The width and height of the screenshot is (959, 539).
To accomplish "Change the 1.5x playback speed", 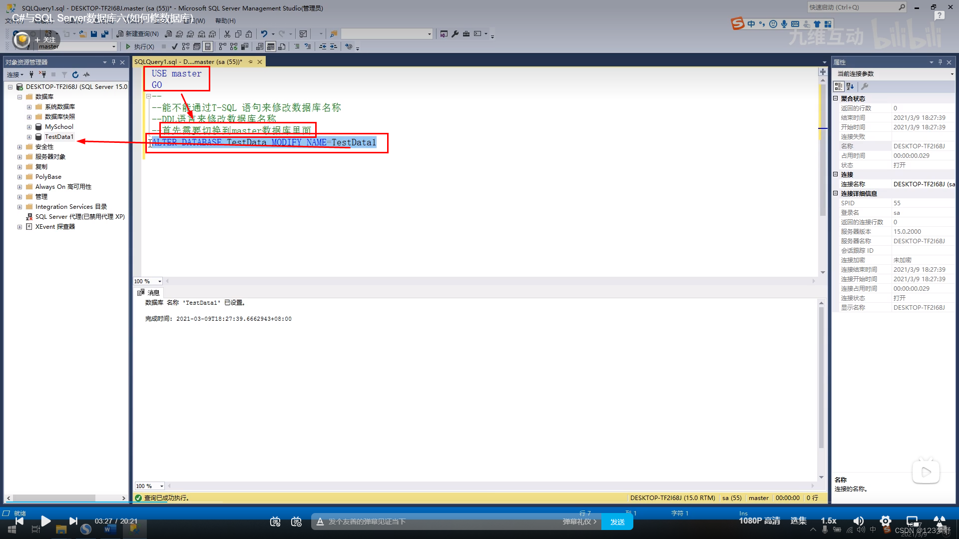I will tap(829, 521).
